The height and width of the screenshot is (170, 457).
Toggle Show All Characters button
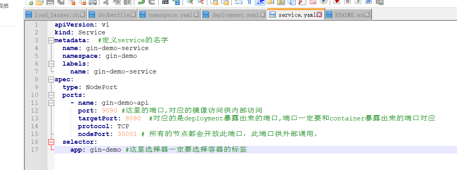click(x=249, y=2)
